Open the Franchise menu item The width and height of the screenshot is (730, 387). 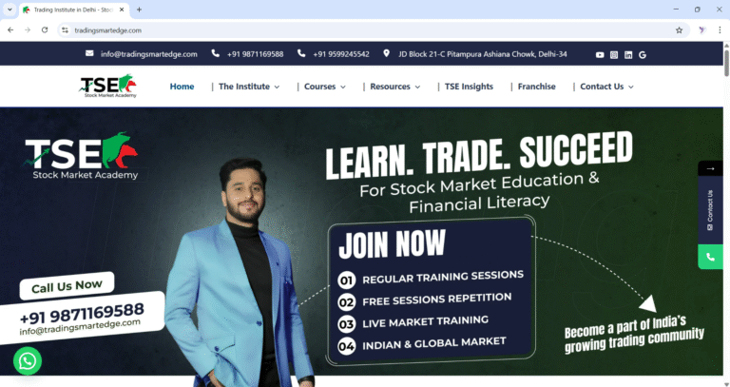pyautogui.click(x=537, y=87)
